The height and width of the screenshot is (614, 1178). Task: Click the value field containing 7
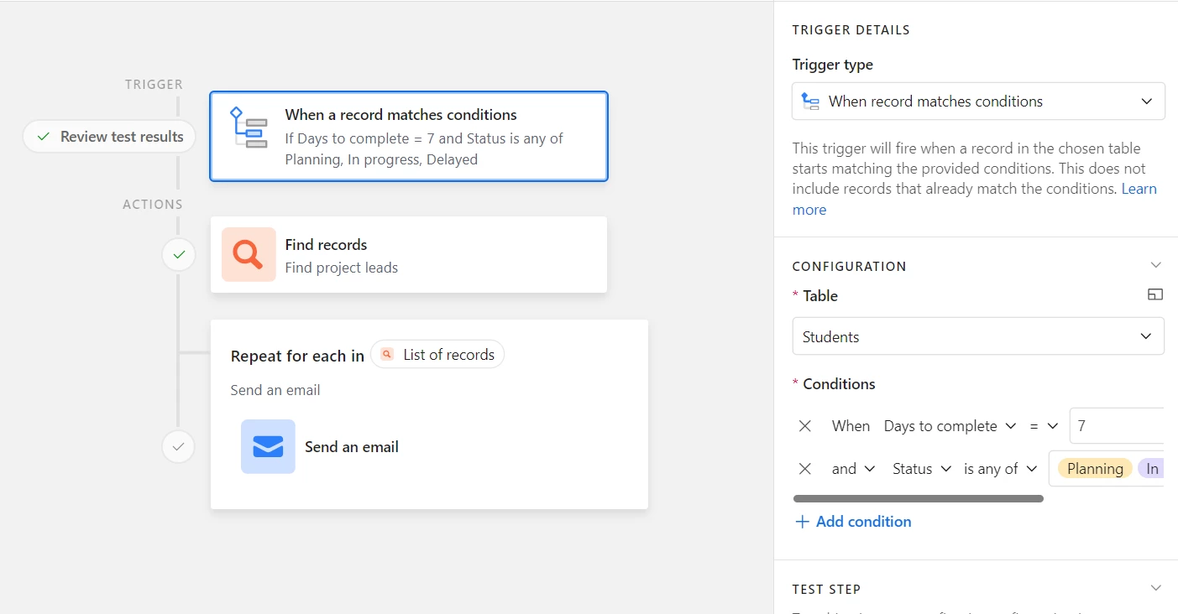tap(1116, 426)
